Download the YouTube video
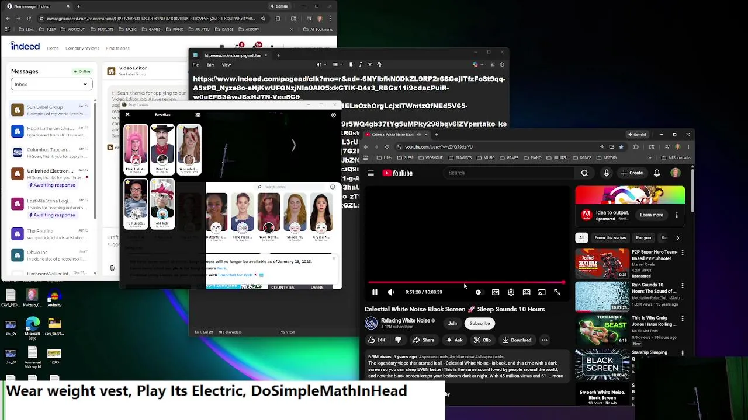 517,340
